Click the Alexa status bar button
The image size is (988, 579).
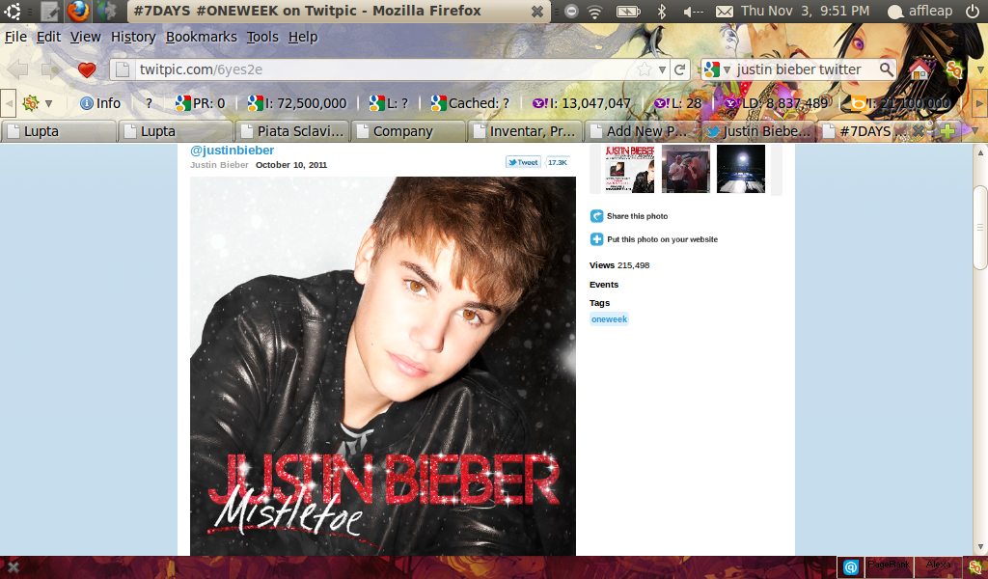click(x=938, y=565)
